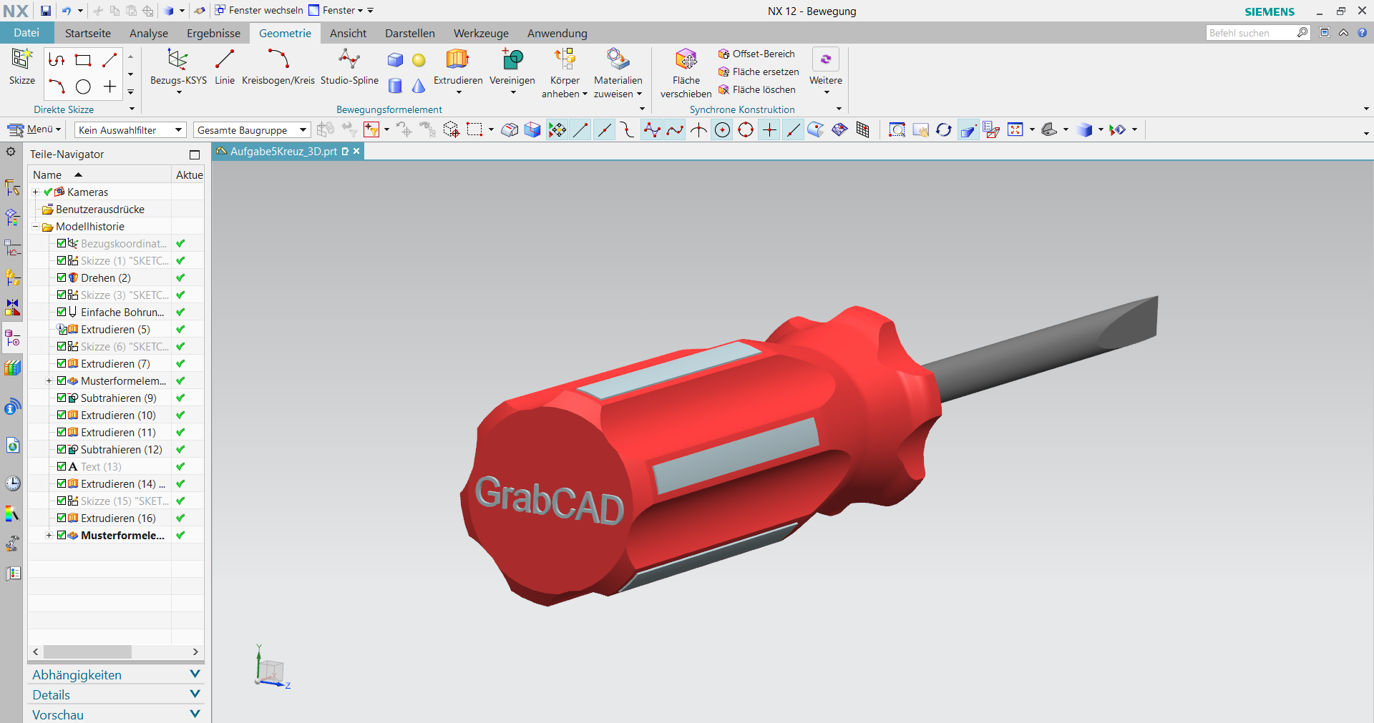Viewport: 1374px width, 723px height.
Task: Choose the Linie line tool
Action: [x=225, y=66]
